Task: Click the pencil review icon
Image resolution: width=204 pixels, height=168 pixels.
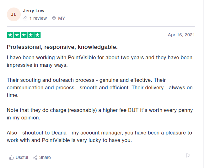Action: tap(25, 18)
